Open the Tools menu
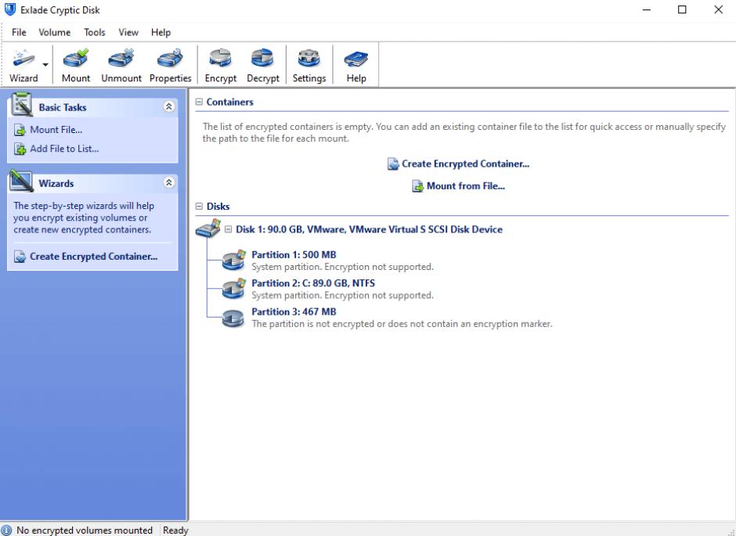Screen dimensions: 736x536 (95, 32)
